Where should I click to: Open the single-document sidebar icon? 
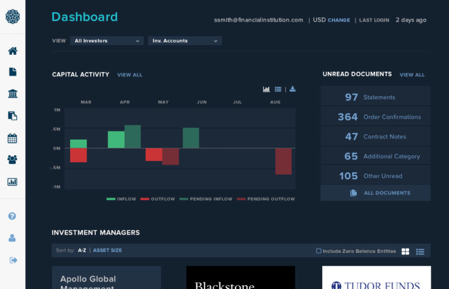tap(13, 72)
